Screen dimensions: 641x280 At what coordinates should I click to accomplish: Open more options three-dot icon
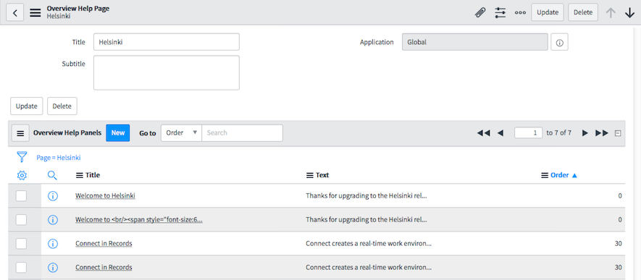coord(520,12)
